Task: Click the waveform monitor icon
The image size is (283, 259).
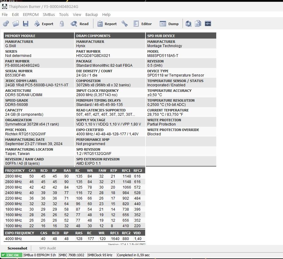Action: 208,24
